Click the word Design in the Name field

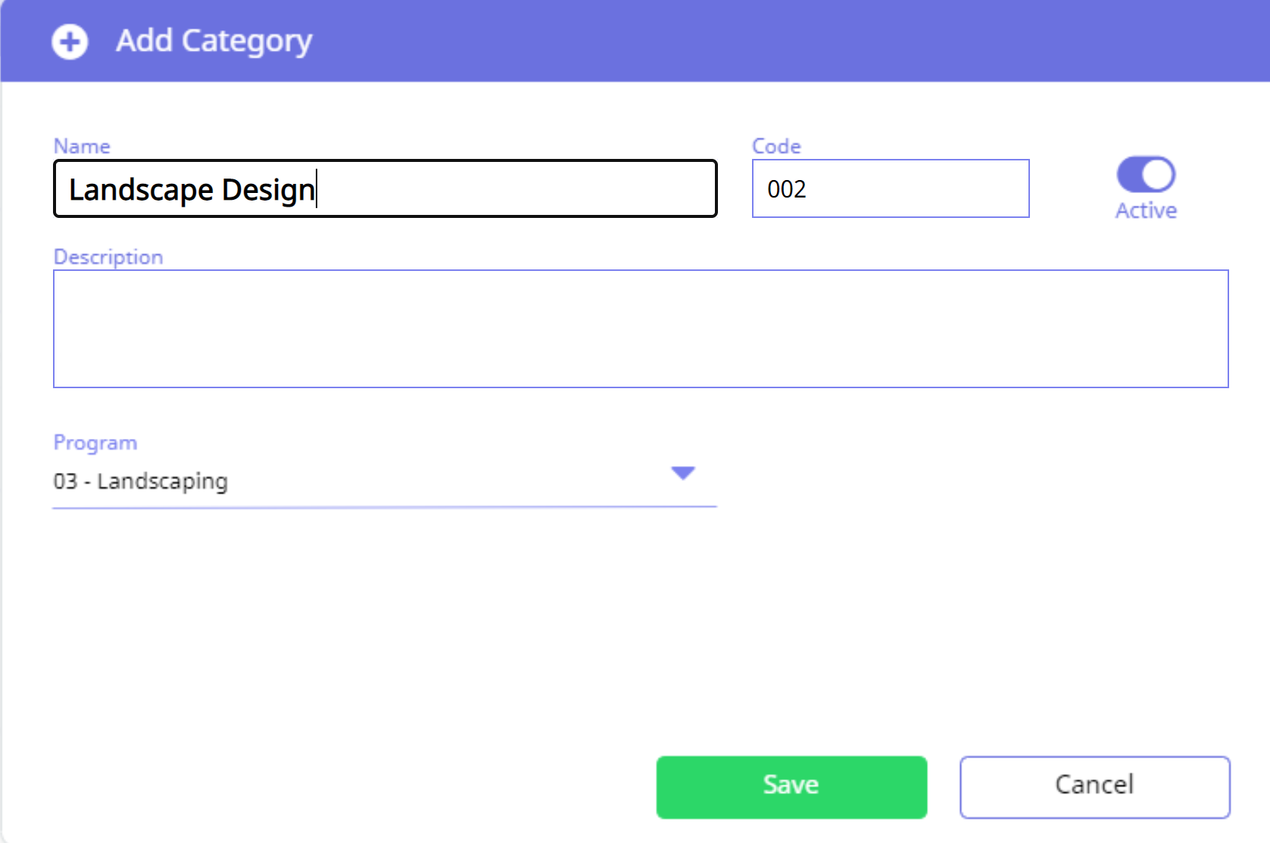click(268, 189)
